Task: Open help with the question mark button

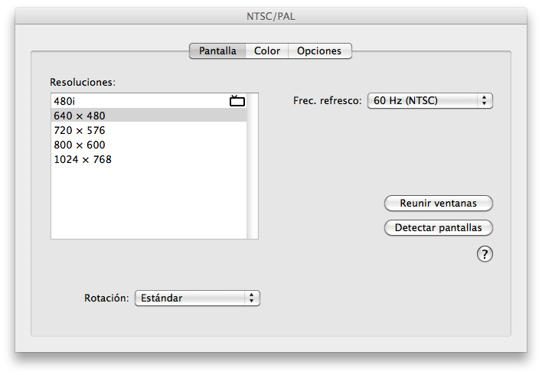Action: click(485, 254)
